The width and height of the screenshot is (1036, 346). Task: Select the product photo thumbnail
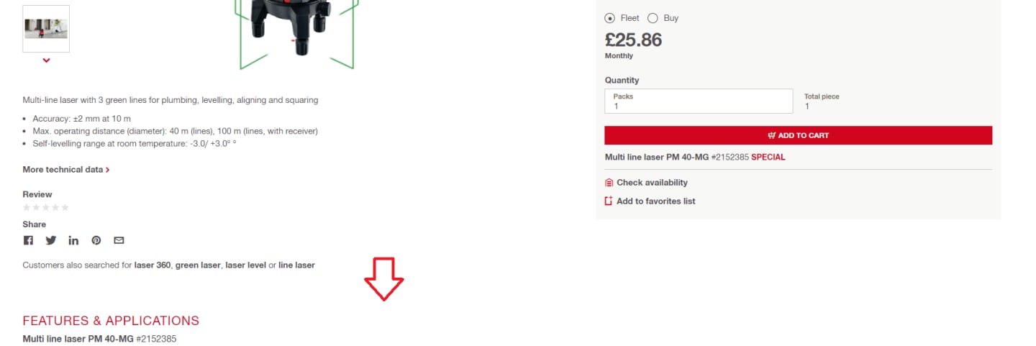46,29
